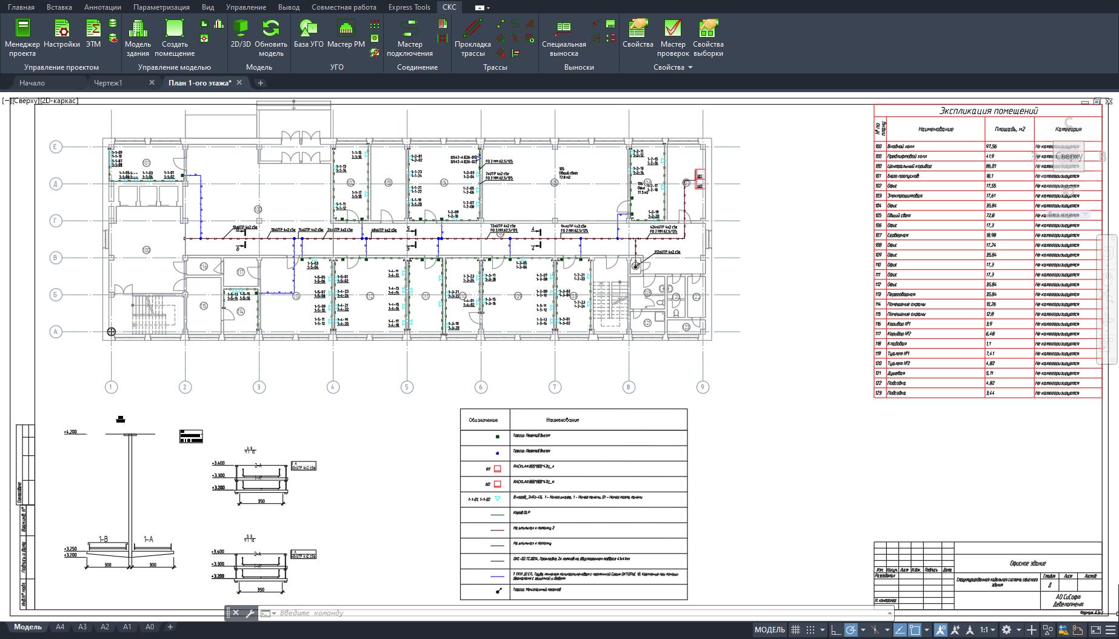Click Сверху face on ViewCube
This screenshot has width=1119, height=639.
pos(1068,156)
